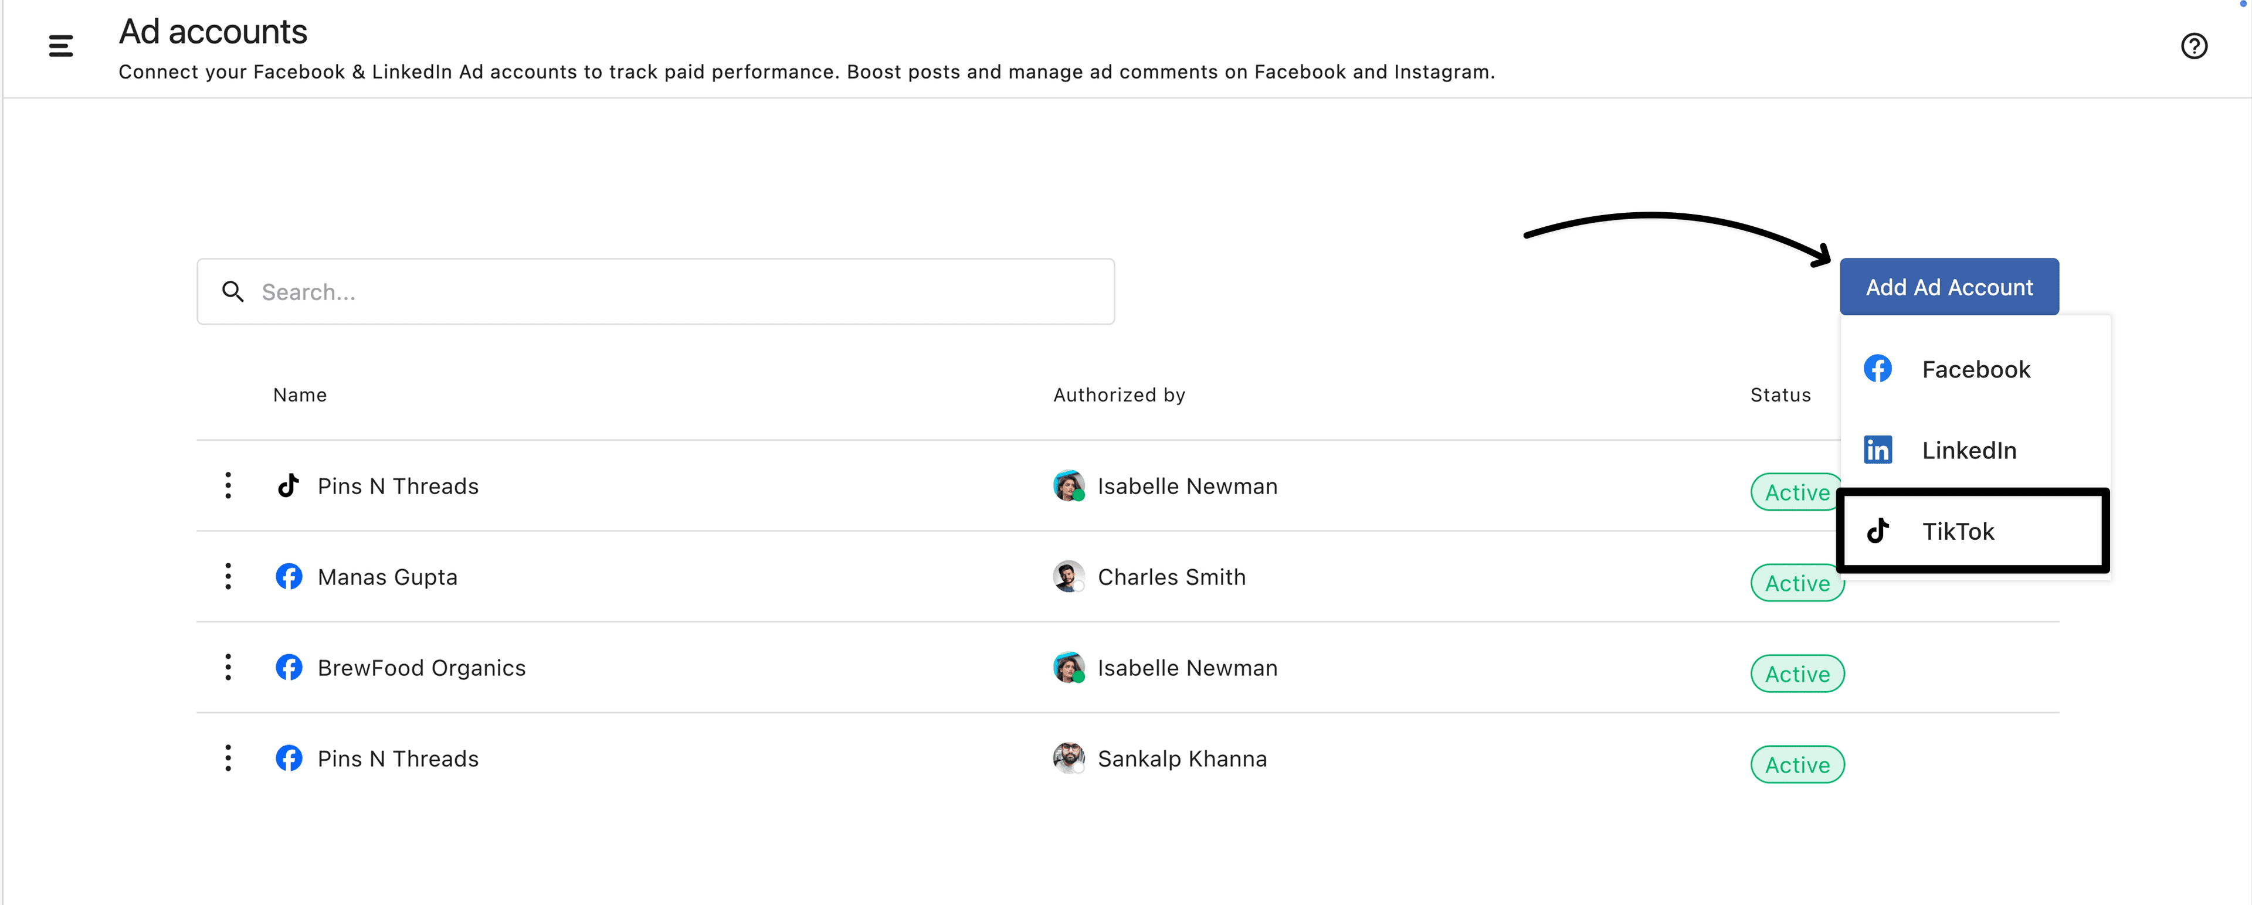Click the help question mark icon
Screen dimensions: 2252x905
2193,45
